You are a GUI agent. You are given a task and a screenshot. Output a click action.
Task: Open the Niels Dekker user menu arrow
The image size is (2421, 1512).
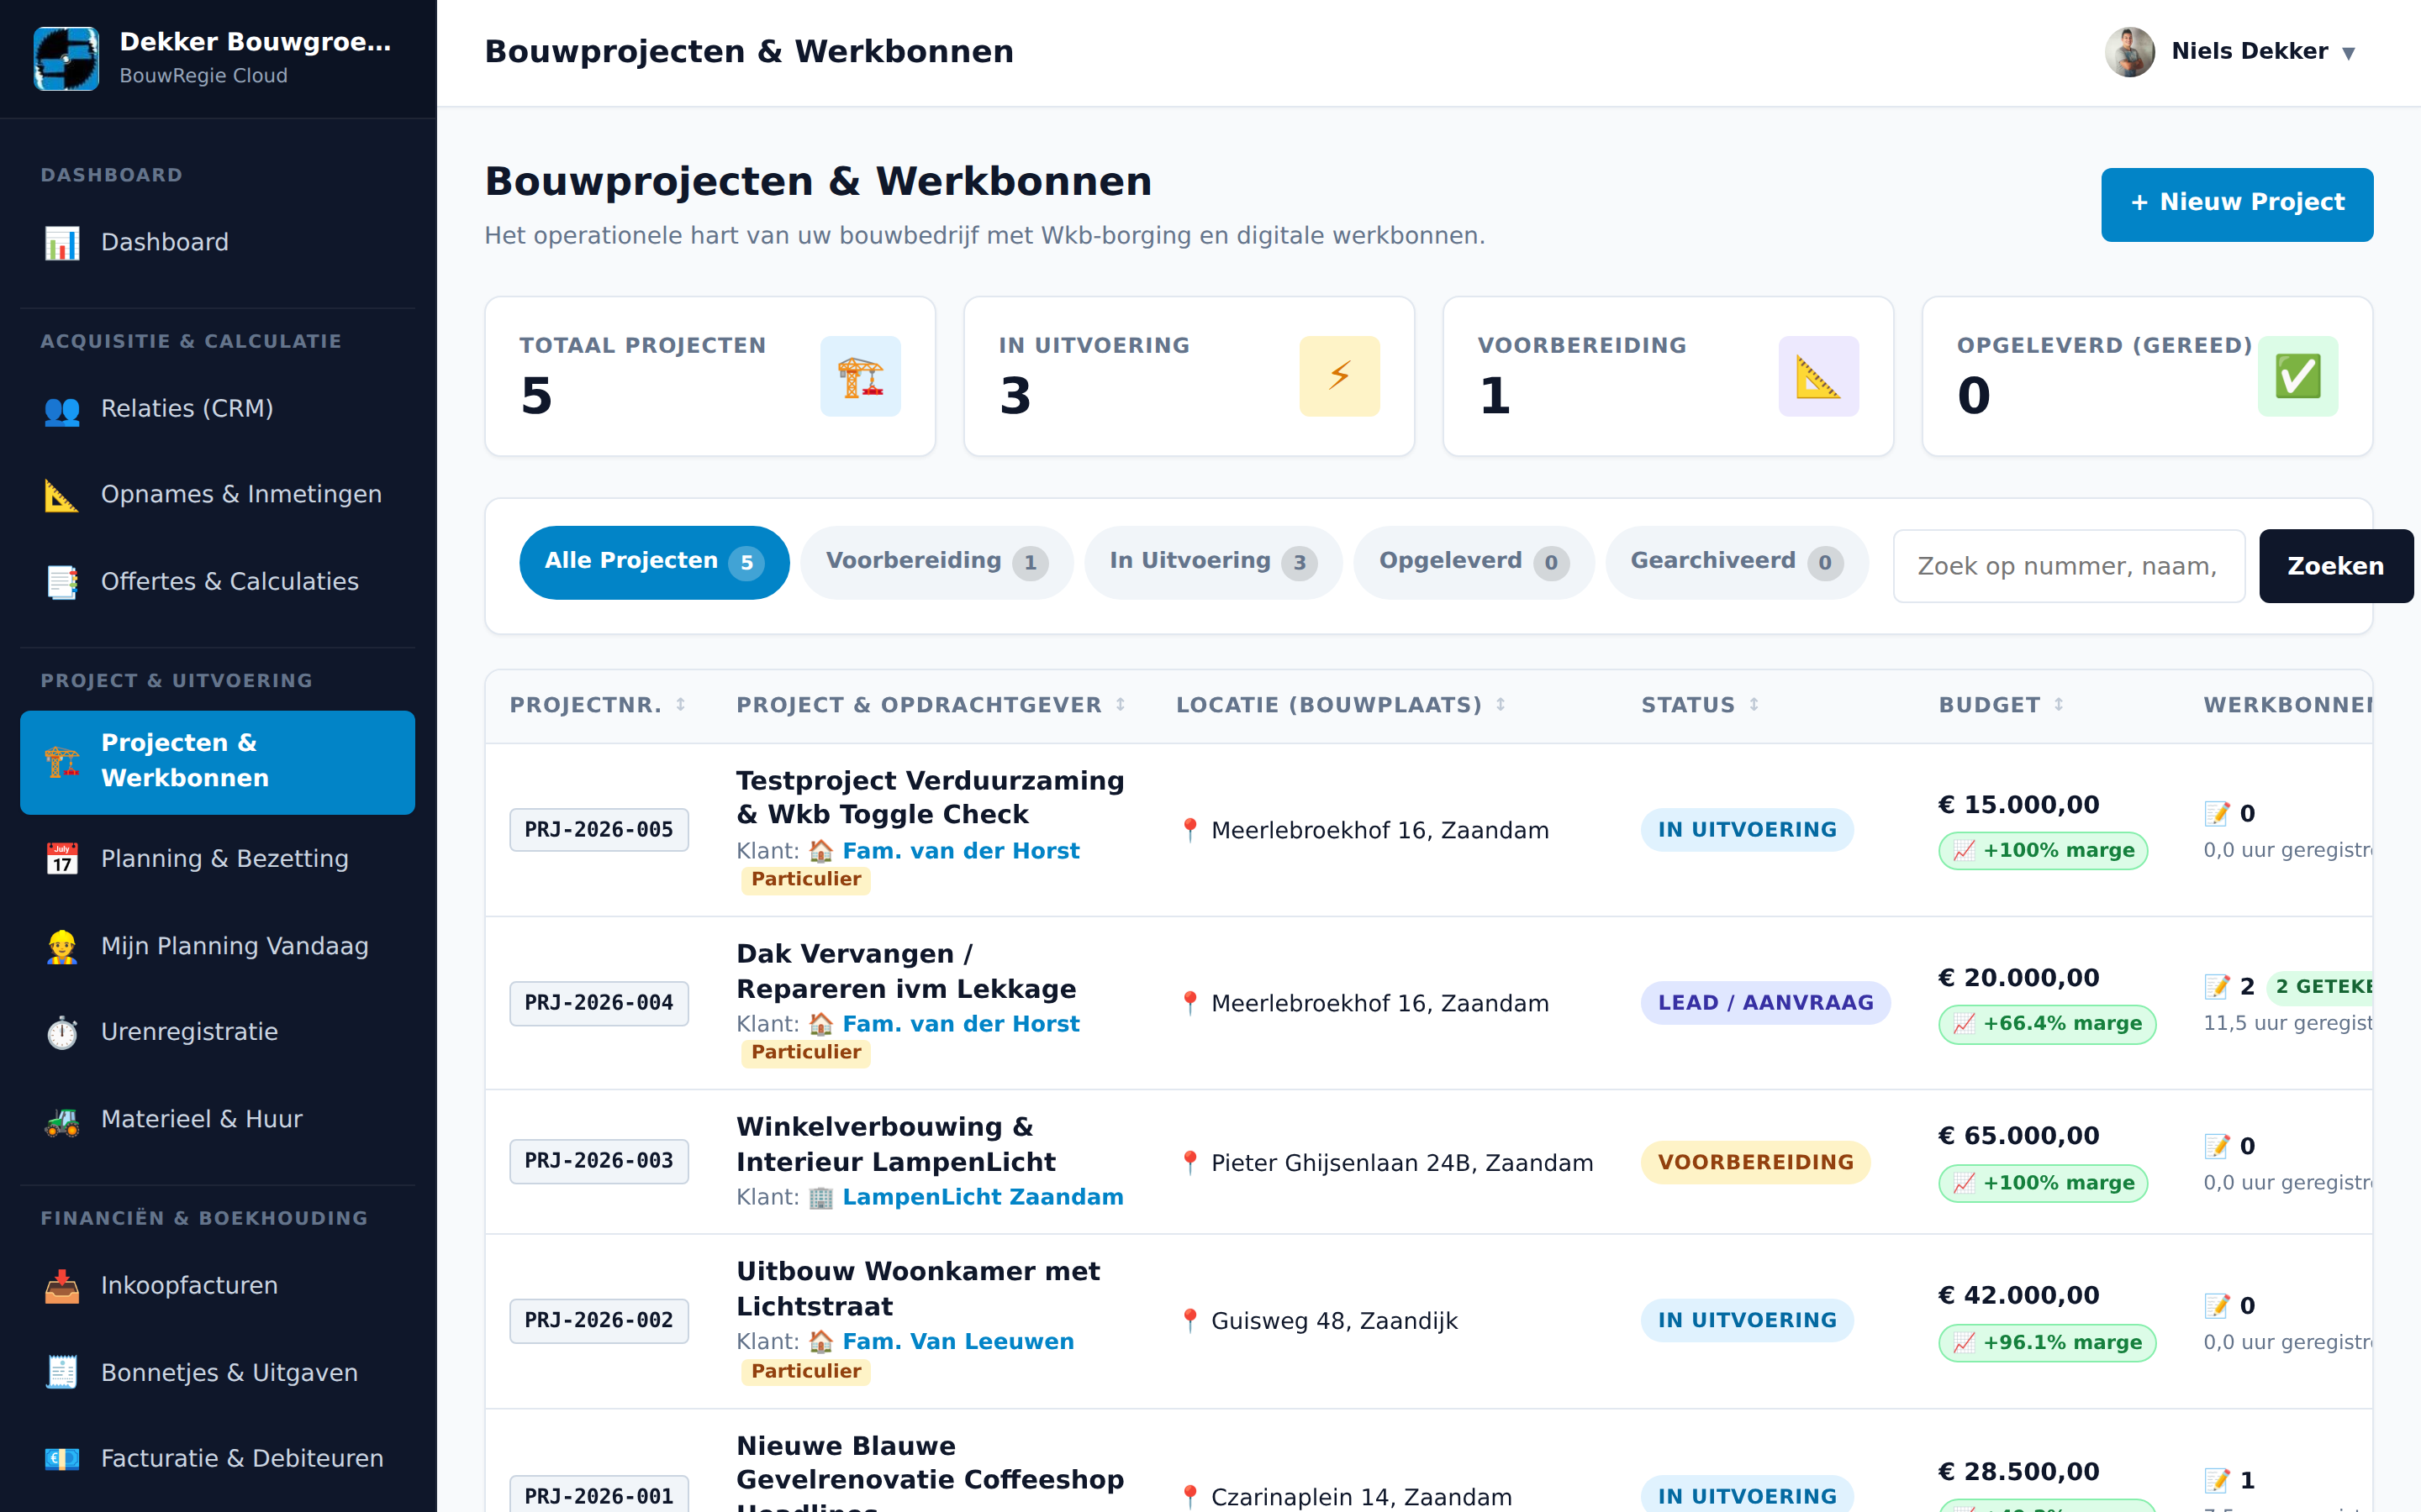pyautogui.click(x=2349, y=53)
